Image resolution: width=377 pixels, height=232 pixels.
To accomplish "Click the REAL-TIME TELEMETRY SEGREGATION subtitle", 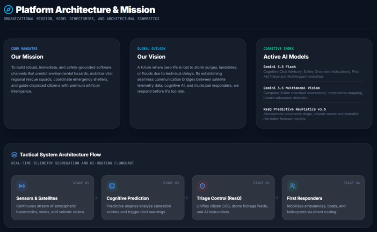I will (72, 163).
